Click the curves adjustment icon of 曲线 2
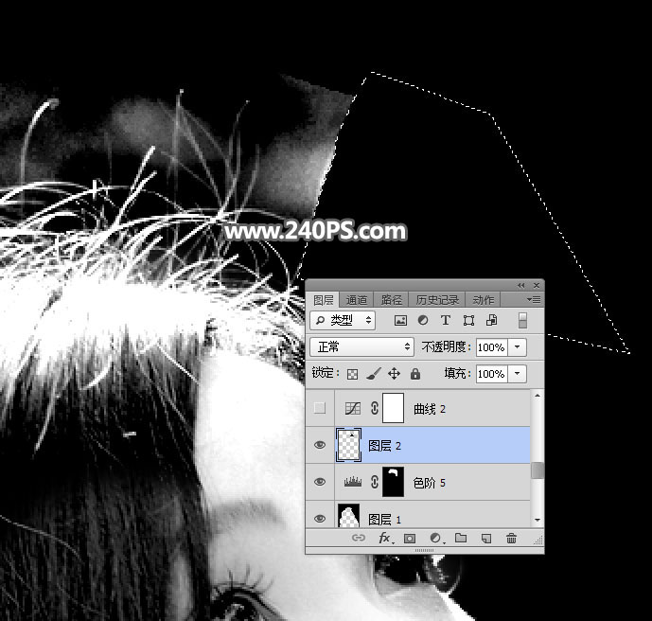The height and width of the screenshot is (621, 652). 353,408
